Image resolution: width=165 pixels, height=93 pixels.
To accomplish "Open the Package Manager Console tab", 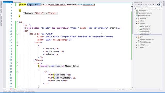I will (18, 91).
